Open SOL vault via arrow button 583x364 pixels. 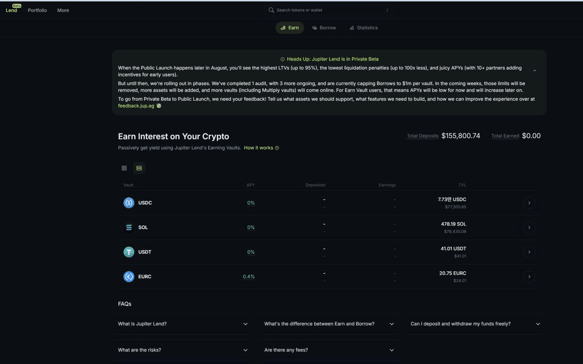tap(529, 227)
